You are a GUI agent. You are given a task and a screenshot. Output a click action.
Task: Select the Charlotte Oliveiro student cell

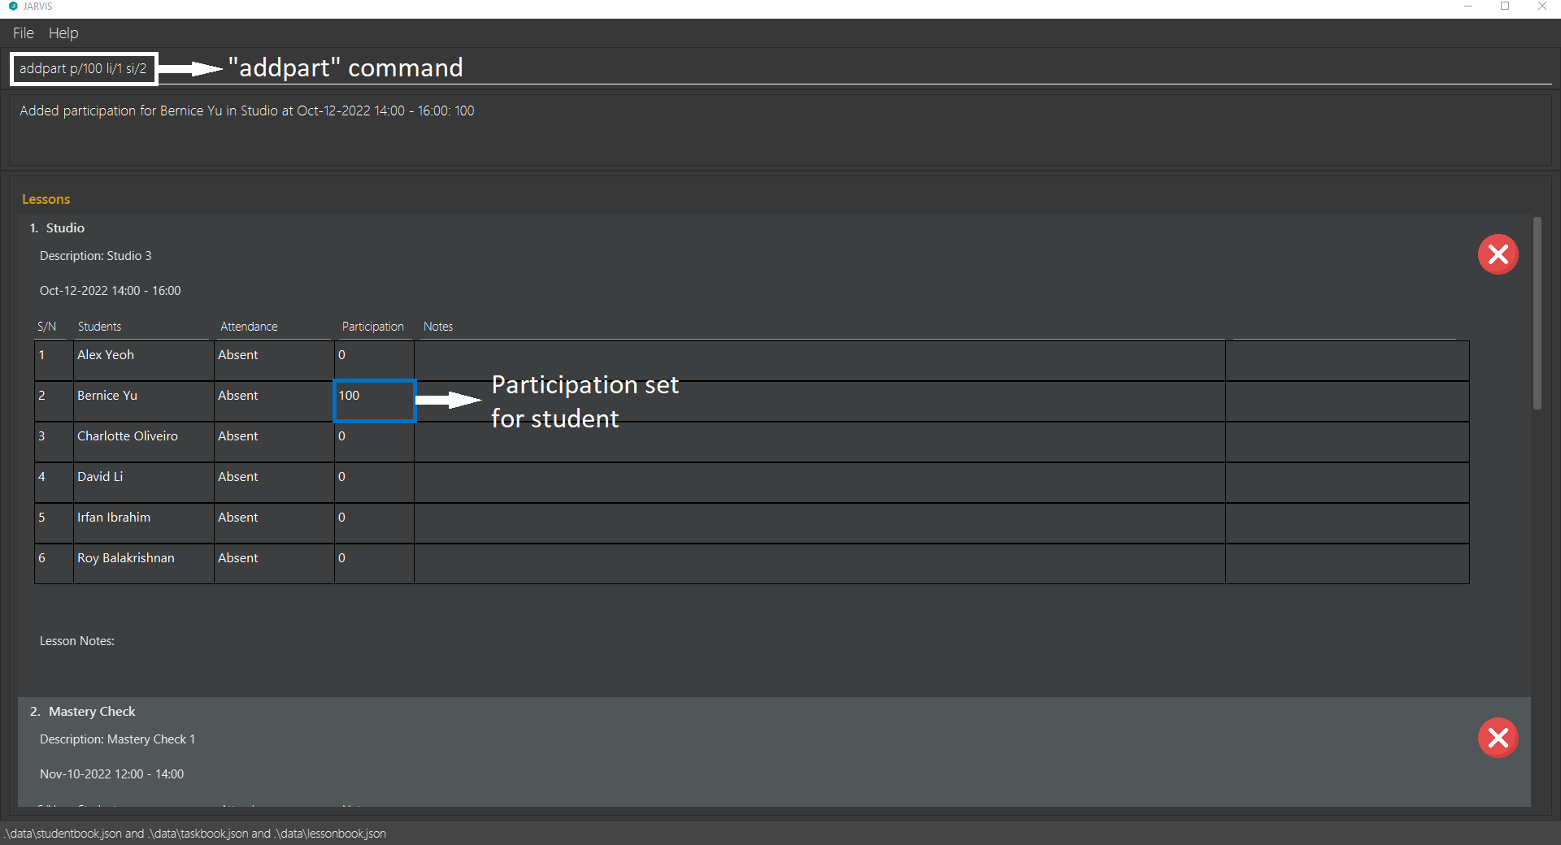pos(144,442)
